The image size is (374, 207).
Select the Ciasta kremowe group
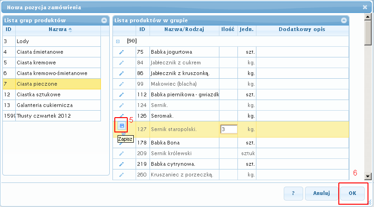[x=51, y=63]
